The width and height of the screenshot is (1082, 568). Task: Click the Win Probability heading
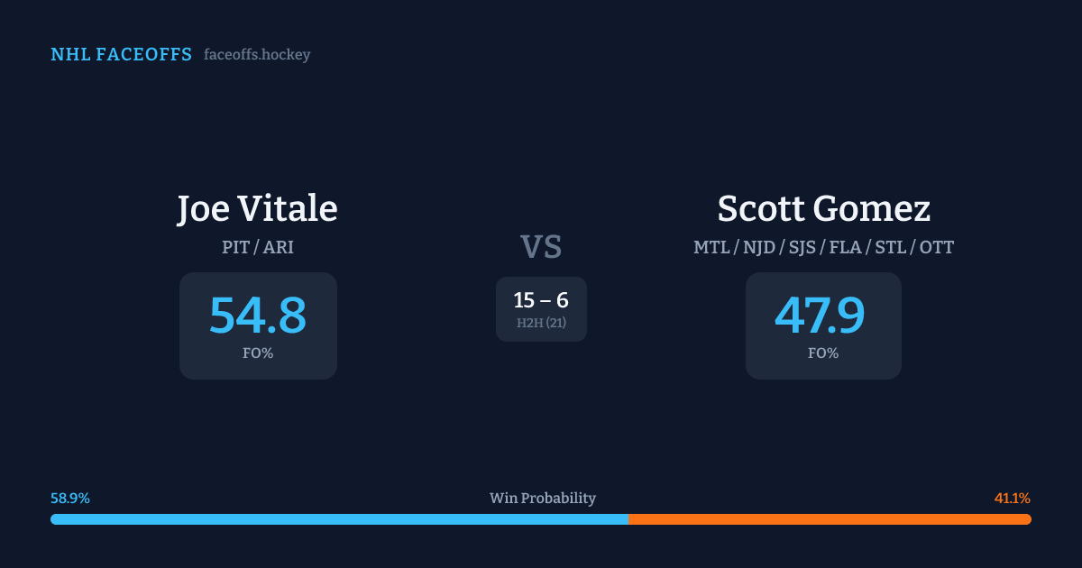(542, 499)
